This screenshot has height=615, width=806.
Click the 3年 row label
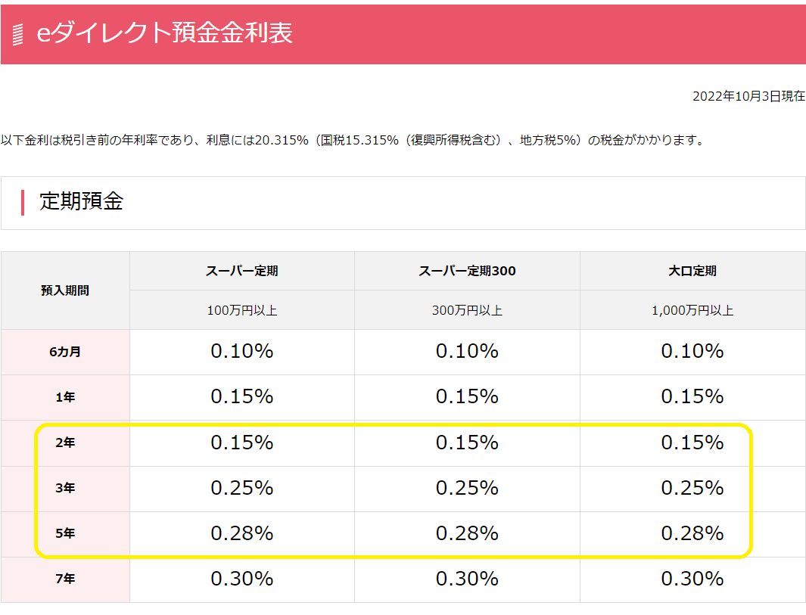[x=65, y=488]
